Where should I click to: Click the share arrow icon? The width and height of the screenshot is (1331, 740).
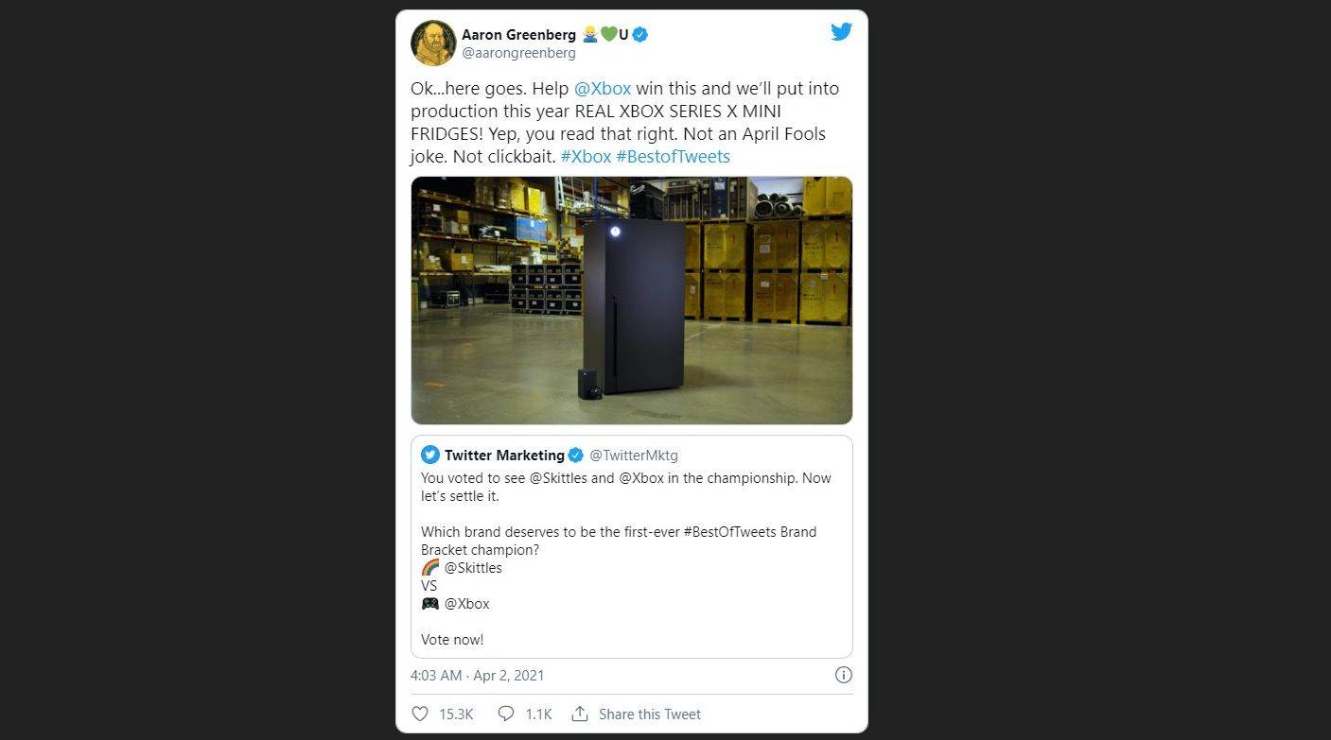click(x=580, y=714)
